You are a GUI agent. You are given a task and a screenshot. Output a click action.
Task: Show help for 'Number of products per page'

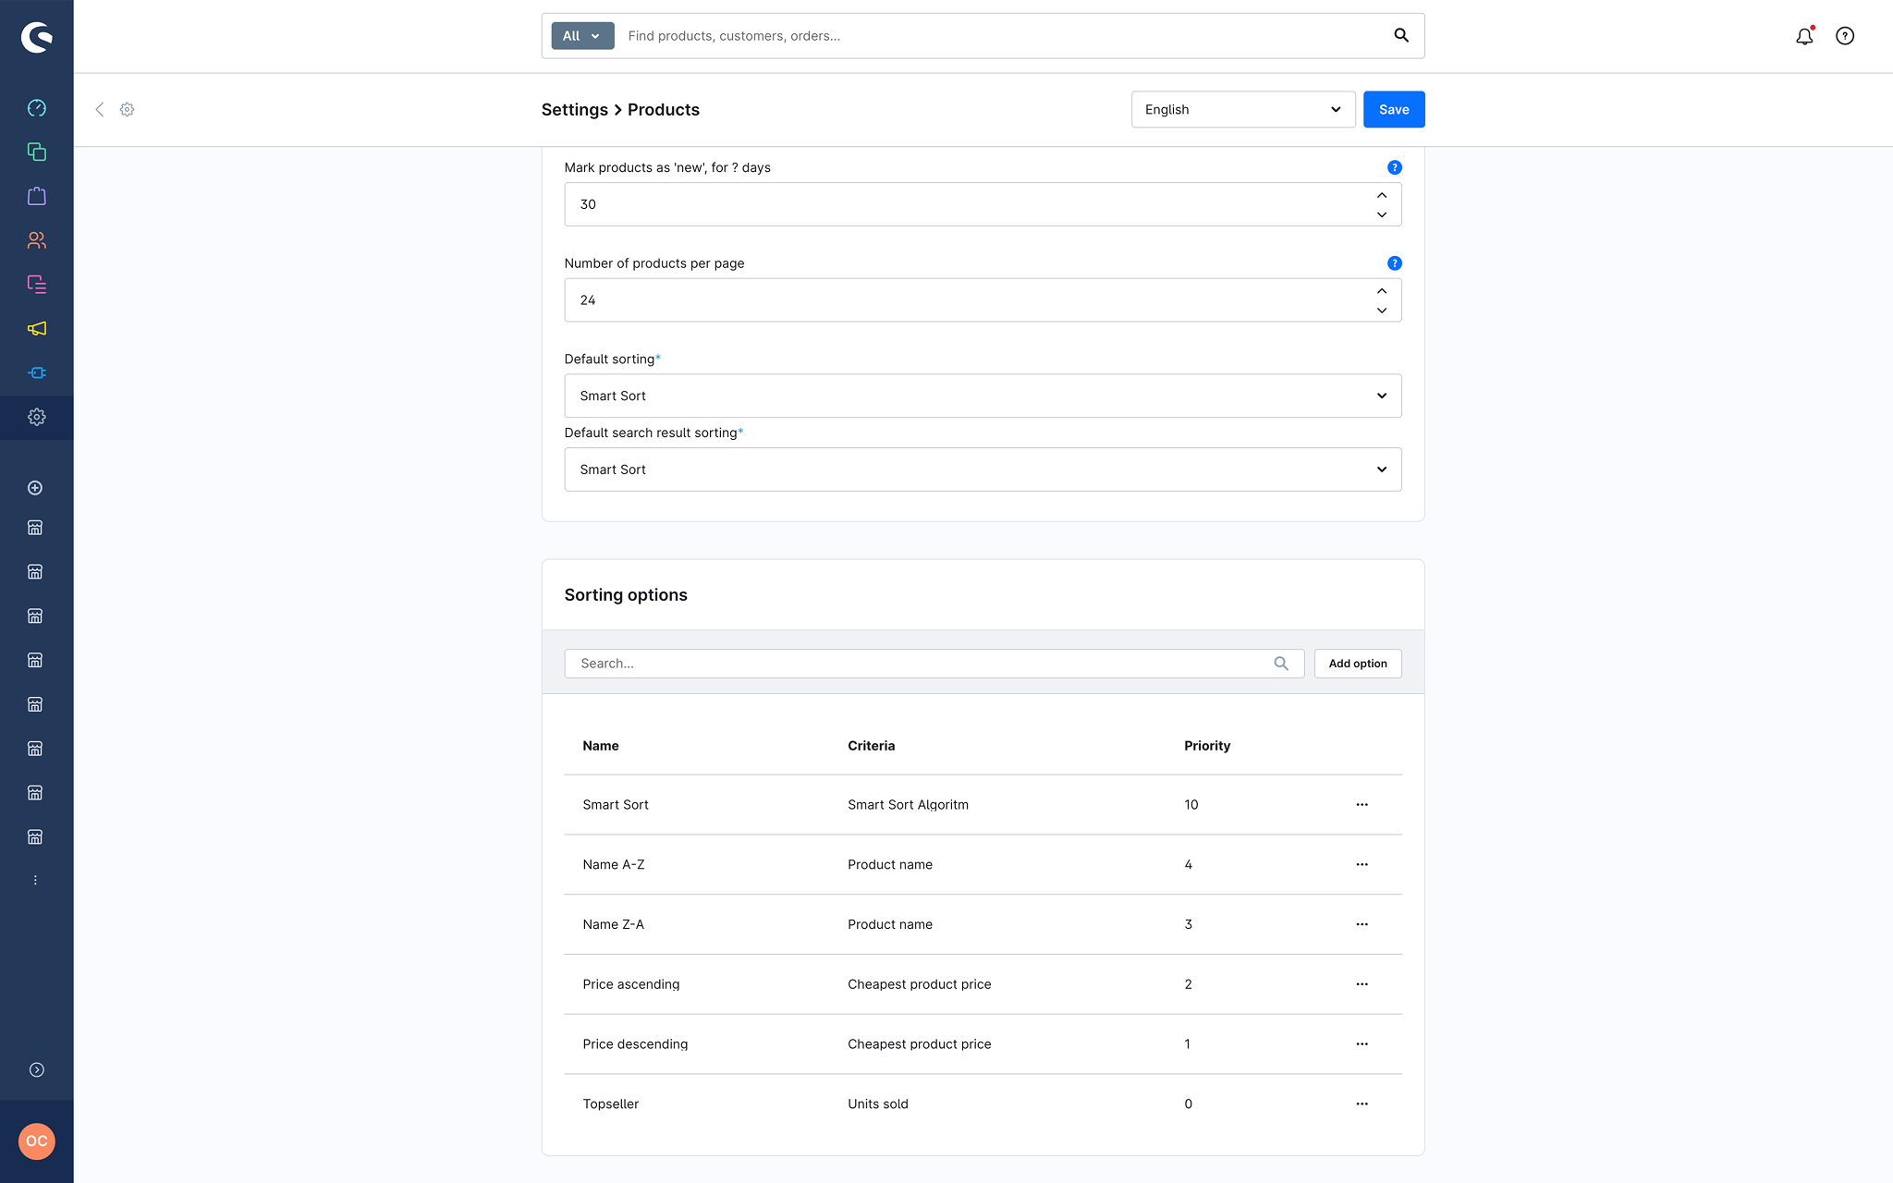[x=1395, y=263]
